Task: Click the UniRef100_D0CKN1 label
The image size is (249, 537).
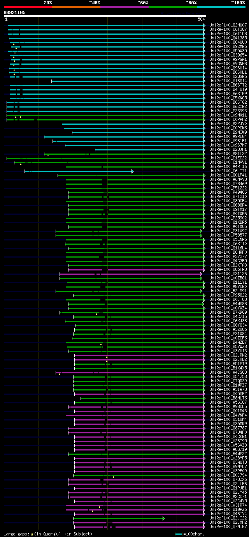Action: pos(228,437)
